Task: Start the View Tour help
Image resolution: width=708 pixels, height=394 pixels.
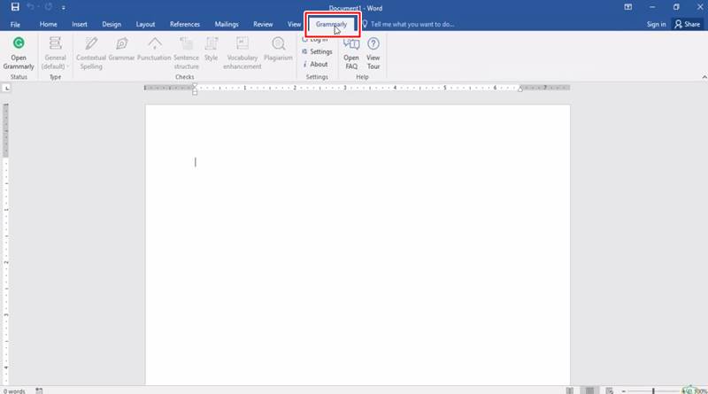Action: click(x=373, y=53)
